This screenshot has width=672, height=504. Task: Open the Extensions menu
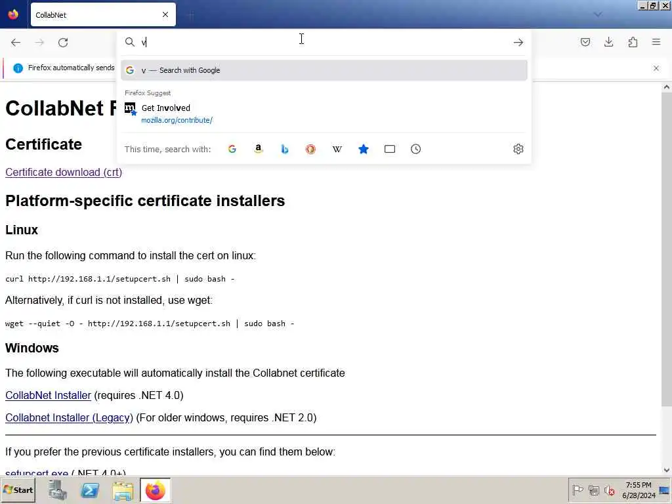pos(633,42)
